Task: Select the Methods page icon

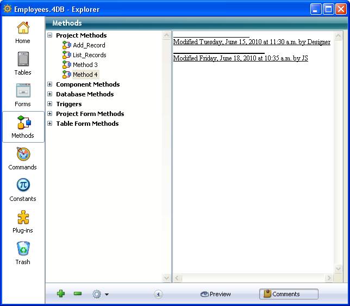Action: (24, 122)
